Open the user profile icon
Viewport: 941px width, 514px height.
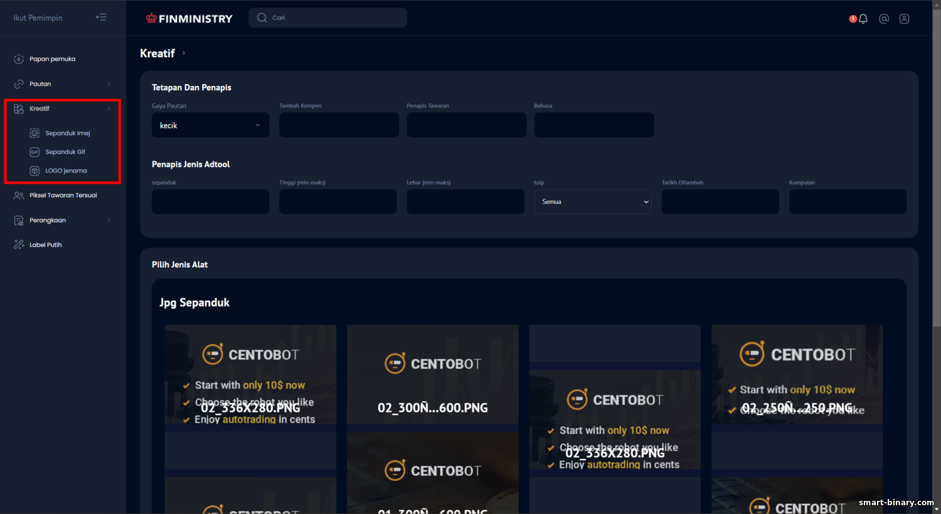click(x=904, y=19)
